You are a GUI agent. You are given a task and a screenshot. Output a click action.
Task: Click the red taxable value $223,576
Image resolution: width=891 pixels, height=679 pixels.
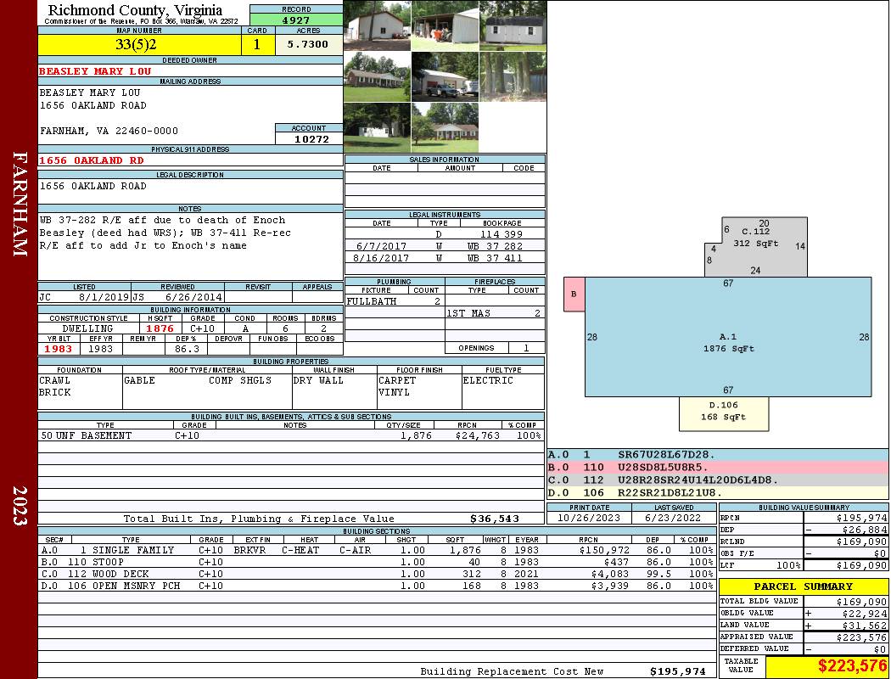tap(827, 667)
